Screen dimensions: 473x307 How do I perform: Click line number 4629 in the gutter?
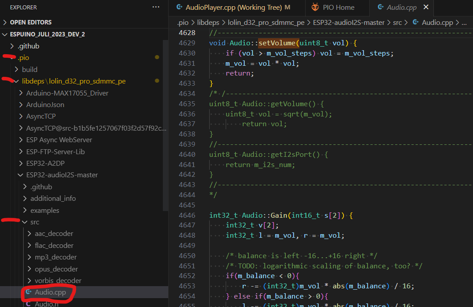click(x=187, y=43)
